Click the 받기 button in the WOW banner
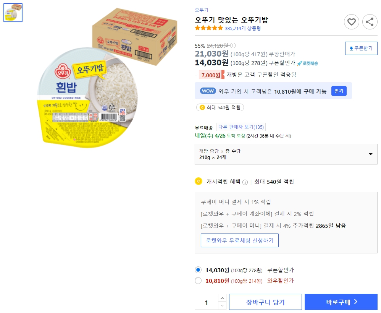This screenshot has width=381, height=313. click(339, 91)
